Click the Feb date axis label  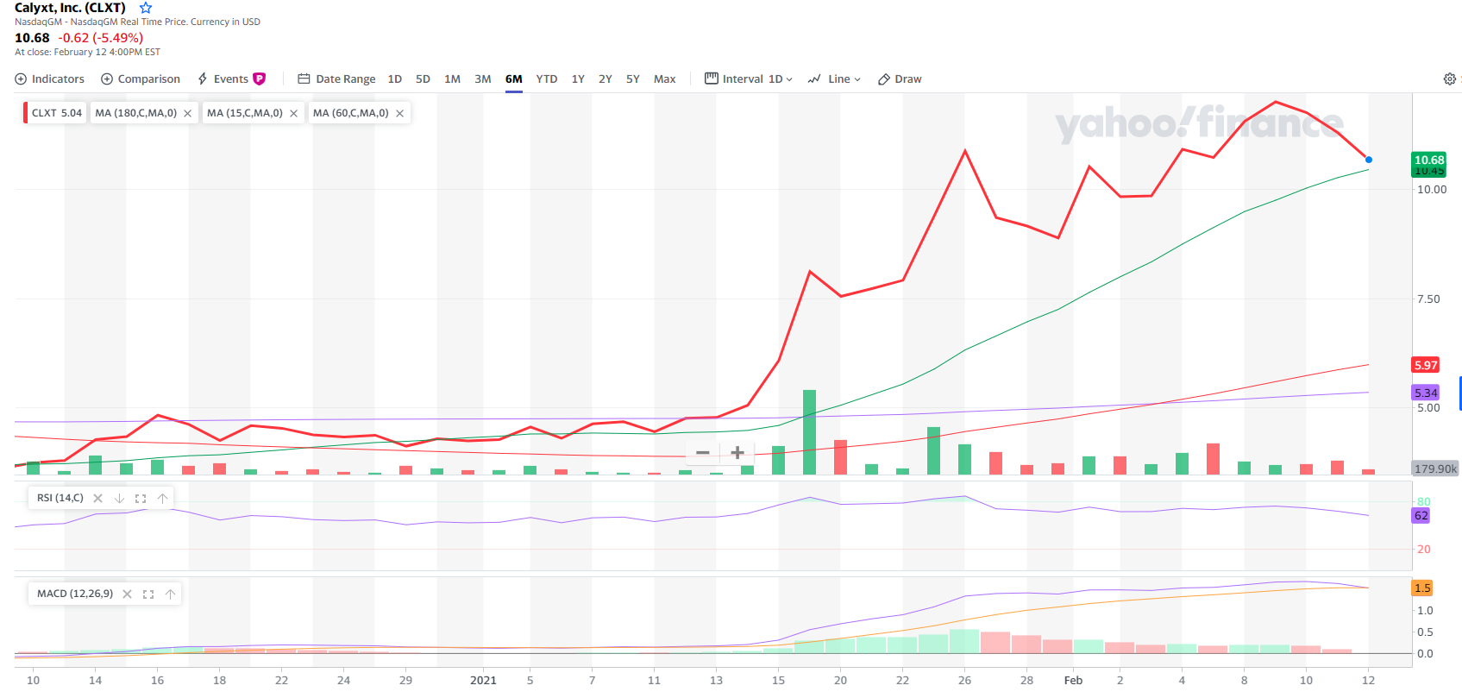(x=1073, y=680)
